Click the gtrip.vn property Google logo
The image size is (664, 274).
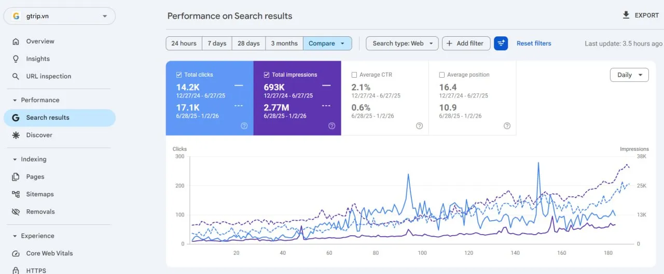click(x=16, y=16)
